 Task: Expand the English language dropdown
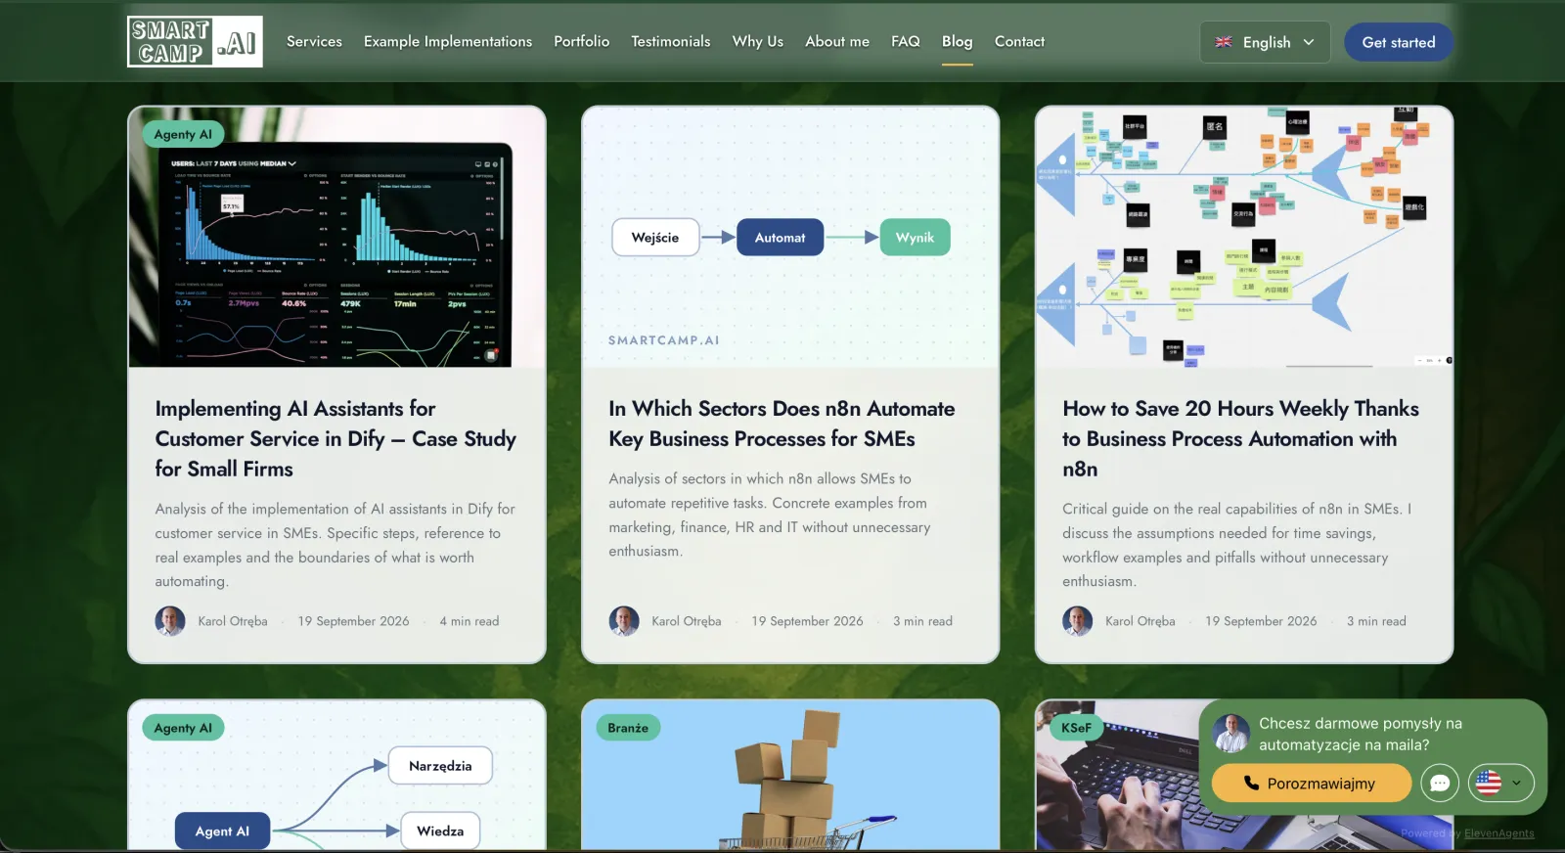(1265, 42)
